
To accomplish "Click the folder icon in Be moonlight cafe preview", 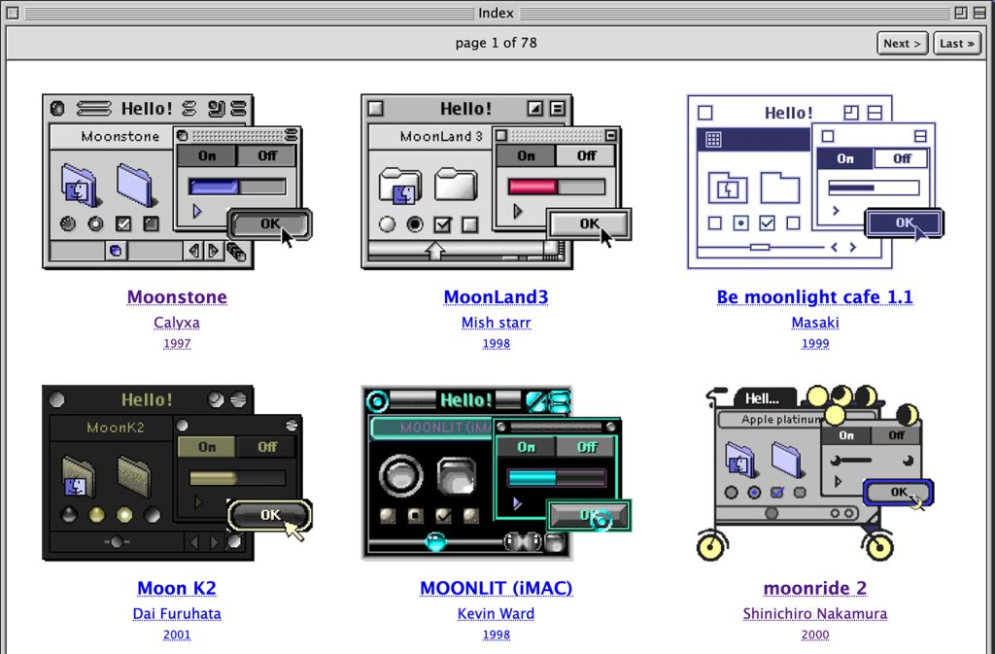I will [x=779, y=188].
